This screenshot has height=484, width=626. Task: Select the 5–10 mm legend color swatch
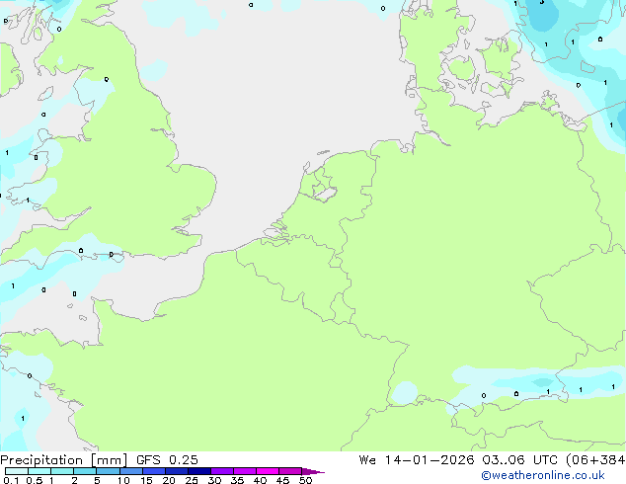coord(108,471)
